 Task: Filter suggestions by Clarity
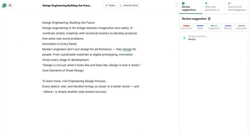point(200,27)
